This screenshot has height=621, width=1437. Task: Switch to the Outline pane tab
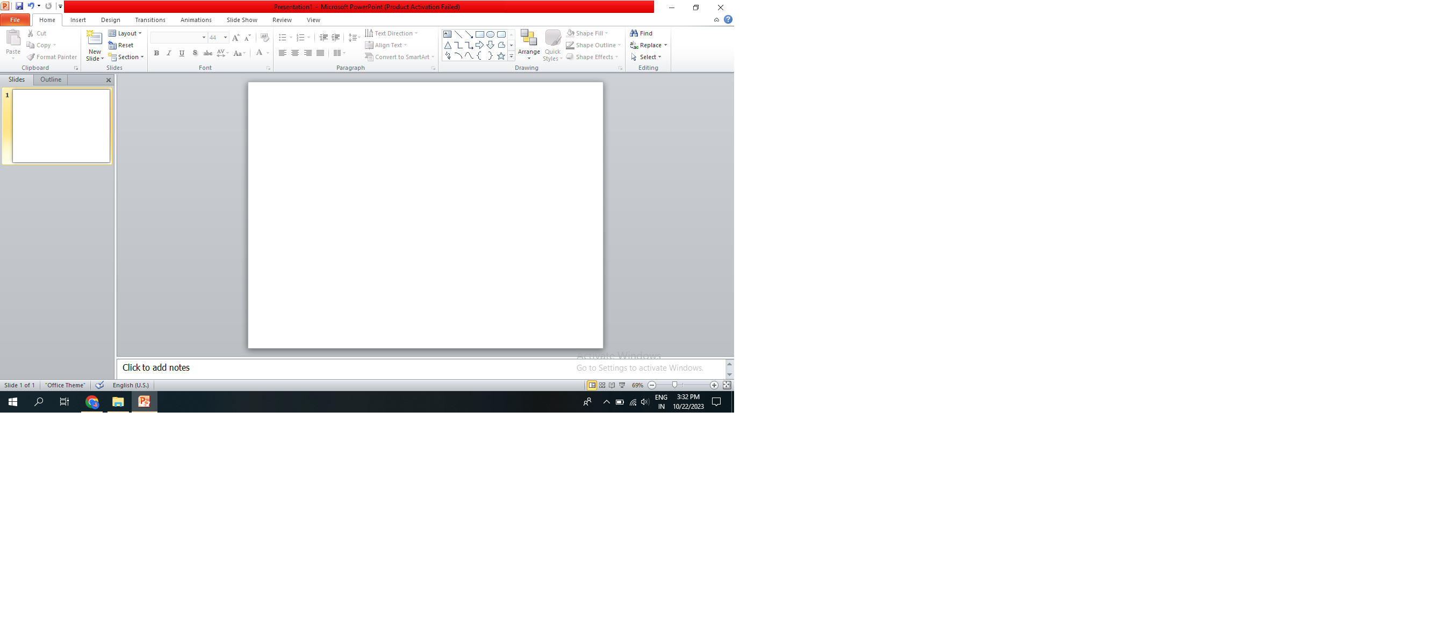[50, 80]
